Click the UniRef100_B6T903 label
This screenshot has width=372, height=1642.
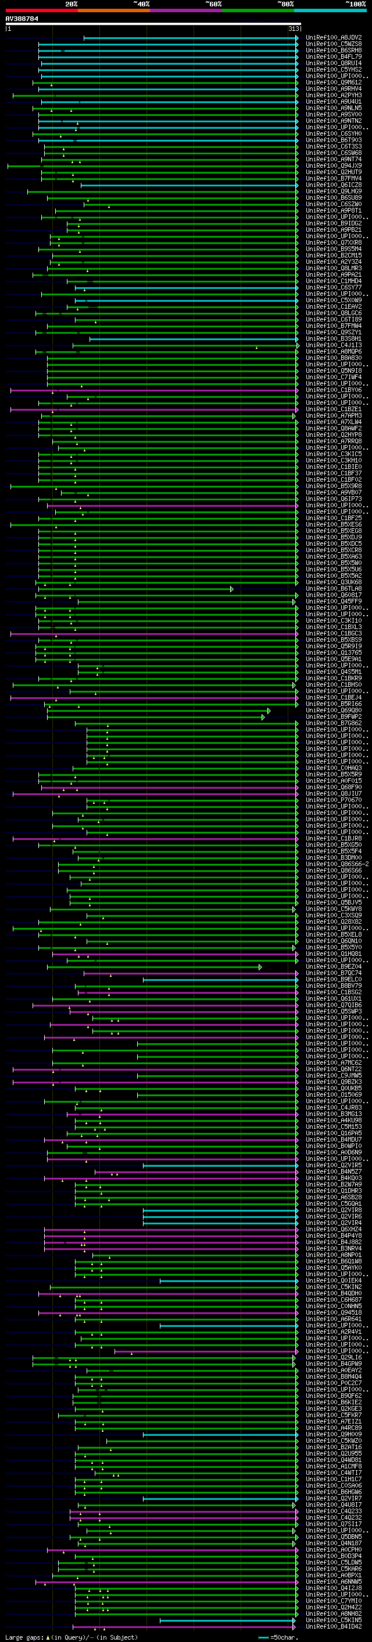pyautogui.click(x=334, y=140)
